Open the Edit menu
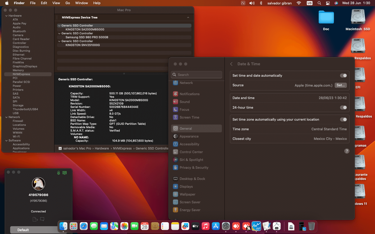375x234 pixels. coord(44,3)
